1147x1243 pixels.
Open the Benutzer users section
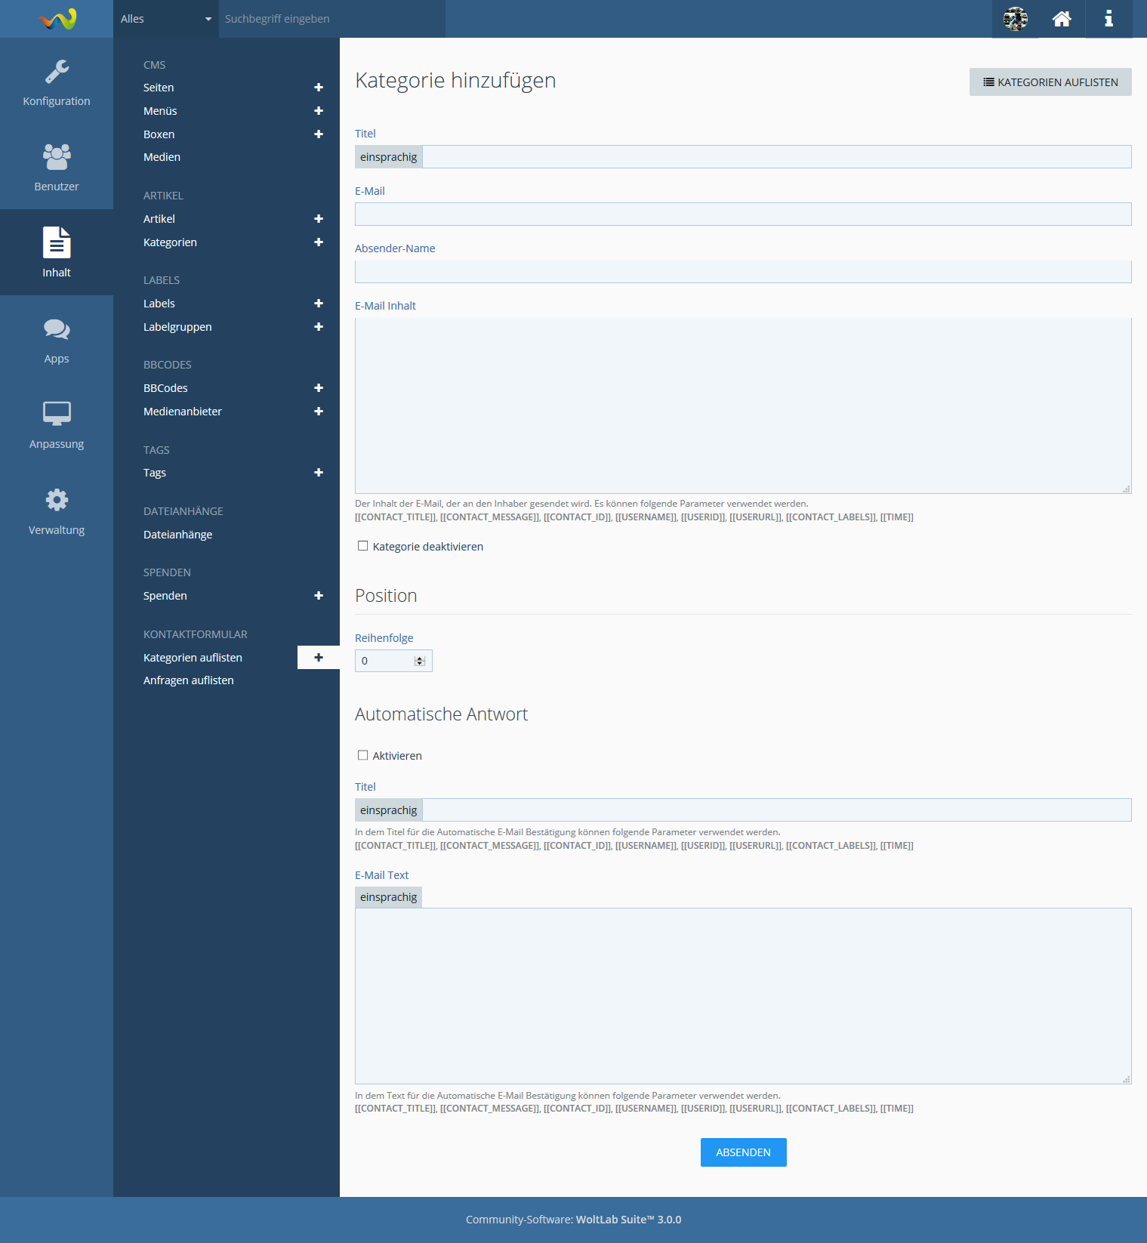(x=57, y=167)
